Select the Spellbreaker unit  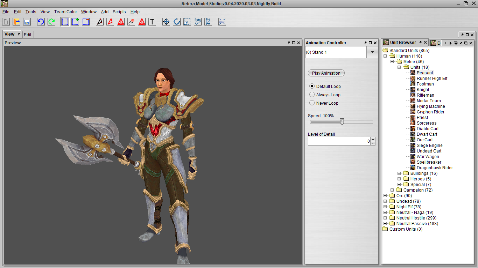click(x=429, y=162)
